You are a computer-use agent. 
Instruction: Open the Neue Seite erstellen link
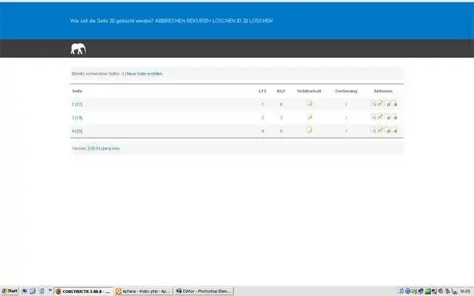coord(144,74)
